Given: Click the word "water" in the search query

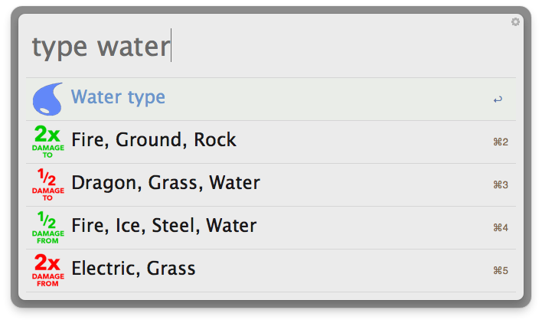Looking at the screenshot, I should coord(132,47).
